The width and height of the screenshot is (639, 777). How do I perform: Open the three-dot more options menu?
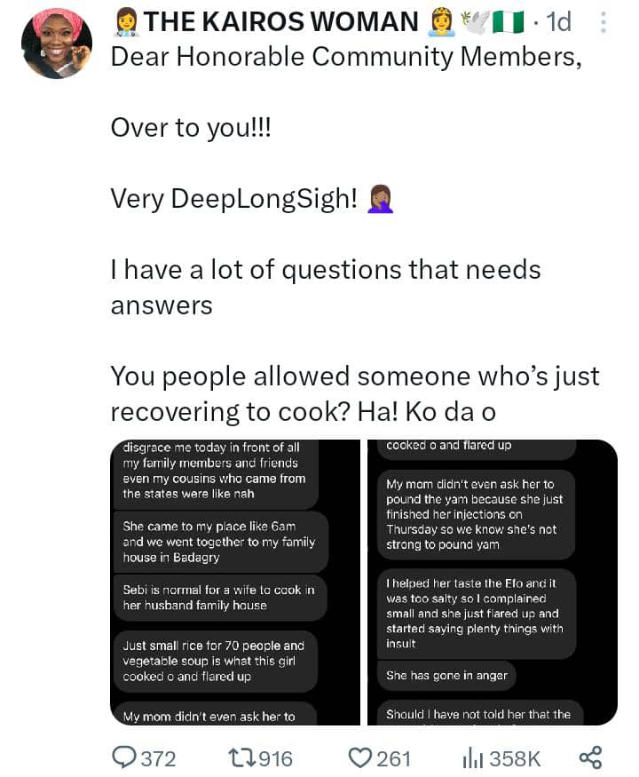coord(603,23)
